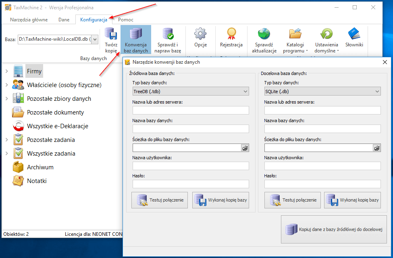The height and width of the screenshot is (258, 393).
Task: Expand the Właściciele (osoby fizyczne) node
Action: coord(7,85)
